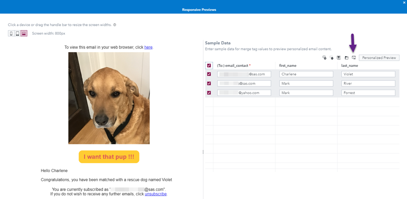Click the unsubscribe link

156,194
